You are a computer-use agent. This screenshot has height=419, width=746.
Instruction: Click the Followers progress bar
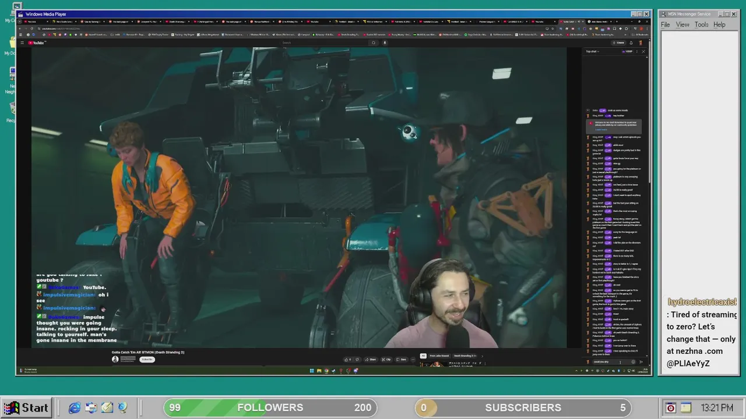[x=270, y=408]
